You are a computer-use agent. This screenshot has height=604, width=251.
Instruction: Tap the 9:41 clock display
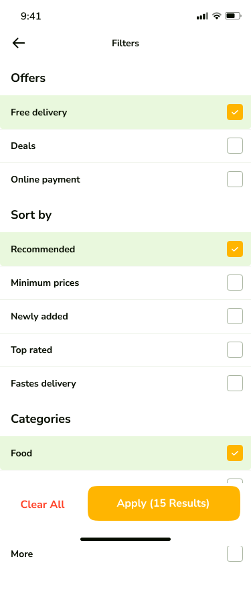31,16
